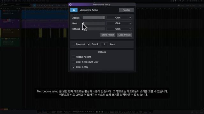This screenshot has width=204, height=114.
Task: Click the Bars count input field
Action: point(104,44)
